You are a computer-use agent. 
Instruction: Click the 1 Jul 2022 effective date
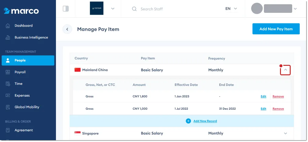coord(181,109)
